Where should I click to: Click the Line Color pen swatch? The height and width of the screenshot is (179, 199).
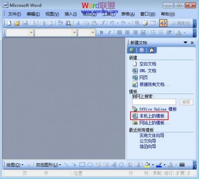(159, 165)
